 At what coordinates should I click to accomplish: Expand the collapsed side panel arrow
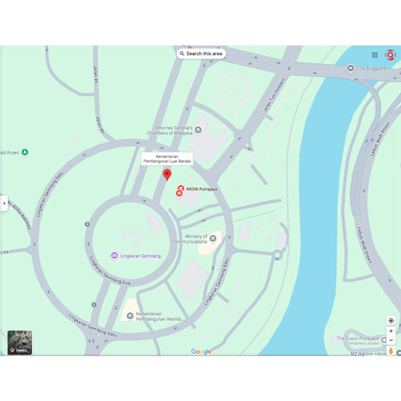(x=4, y=204)
